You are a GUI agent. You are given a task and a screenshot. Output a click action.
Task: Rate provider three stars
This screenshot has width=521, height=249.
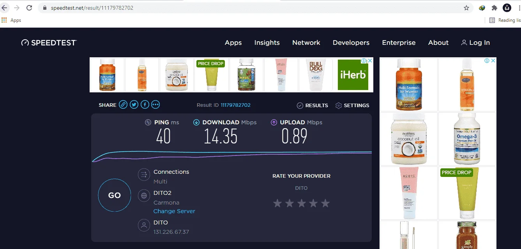[301, 203]
